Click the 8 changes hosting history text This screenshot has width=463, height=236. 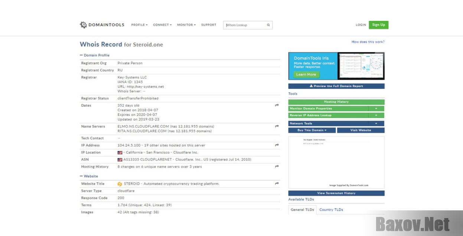[x=160, y=167]
